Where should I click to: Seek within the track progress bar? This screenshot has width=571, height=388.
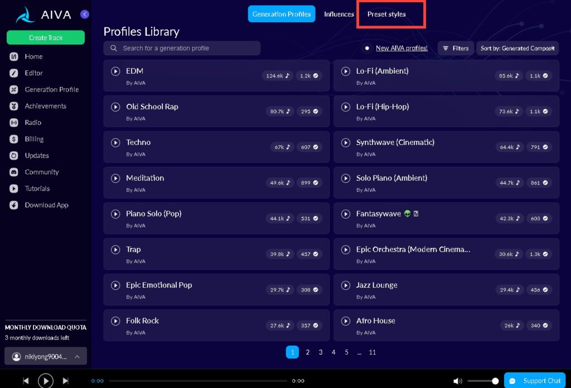pyautogui.click(x=198, y=381)
